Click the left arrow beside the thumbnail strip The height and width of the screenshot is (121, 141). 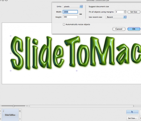1,119
